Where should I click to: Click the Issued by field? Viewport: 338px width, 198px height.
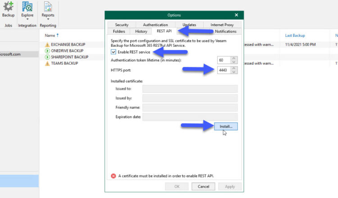190,98
